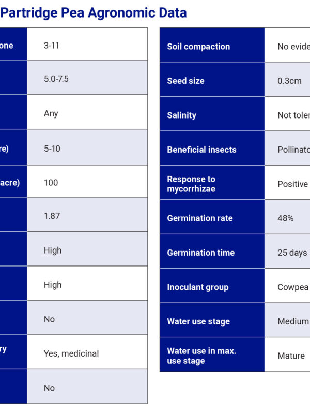Viewport: 310px width, 414px height.
Task: Click the 3-11 zone value cell
Action: 52,45
